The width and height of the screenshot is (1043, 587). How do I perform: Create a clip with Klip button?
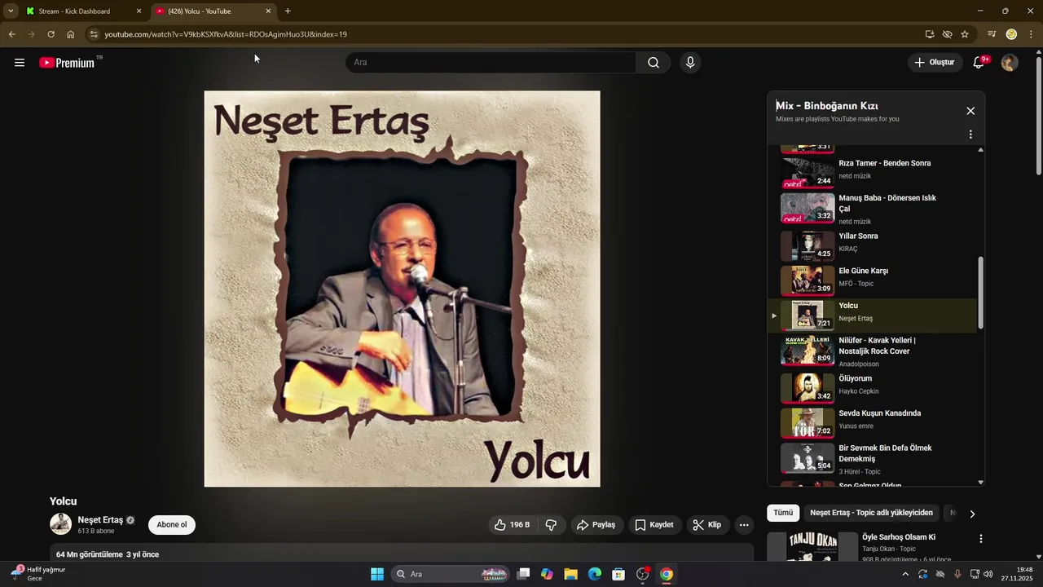point(706,525)
